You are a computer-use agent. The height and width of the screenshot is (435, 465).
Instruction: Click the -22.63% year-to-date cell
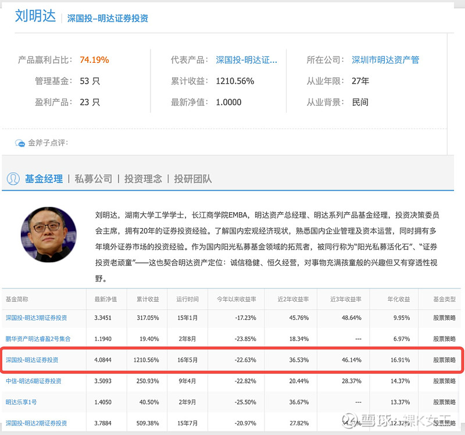click(245, 360)
